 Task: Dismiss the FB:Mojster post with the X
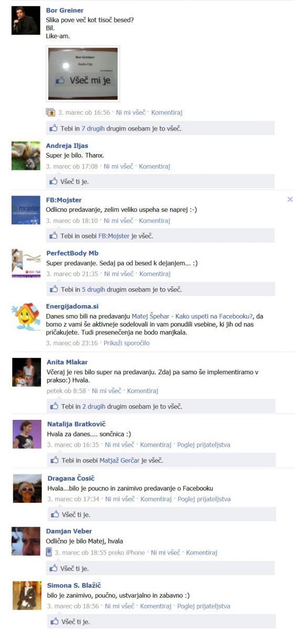[x=290, y=199]
